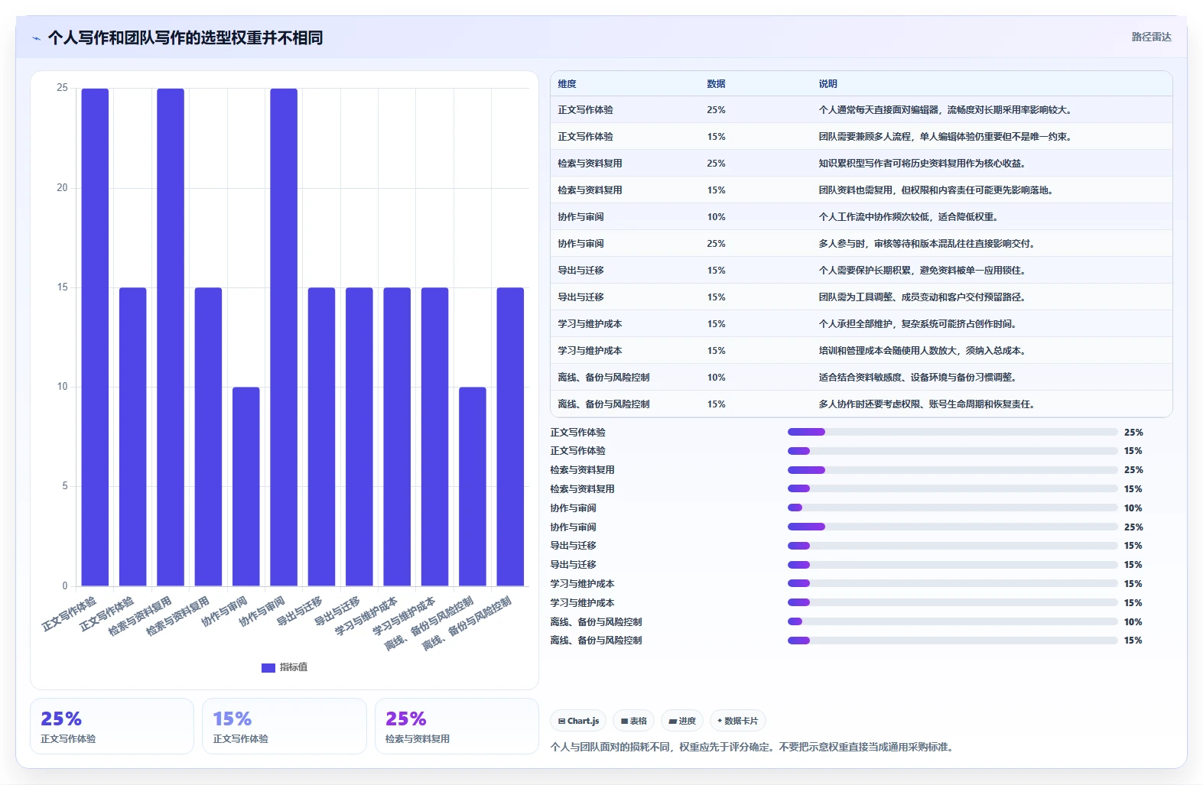The height and width of the screenshot is (785, 1203).
Task: Click the wave icon beside the page title
Action: [x=37, y=38]
